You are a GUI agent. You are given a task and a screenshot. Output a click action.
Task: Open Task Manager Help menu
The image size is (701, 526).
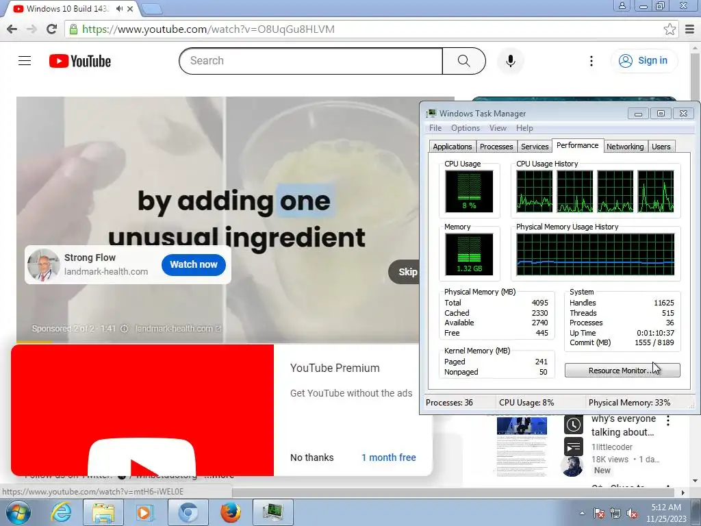[524, 128]
